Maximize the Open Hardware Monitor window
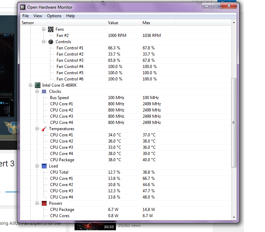The image size is (265, 232). pos(216,6)
